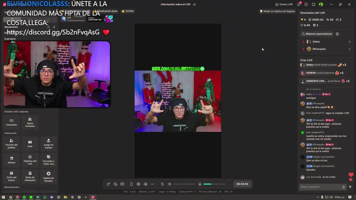Viewport: 356px width, 200px height.
Task: Click the taskbar clock 9:39 p. m.
Action: point(340,197)
